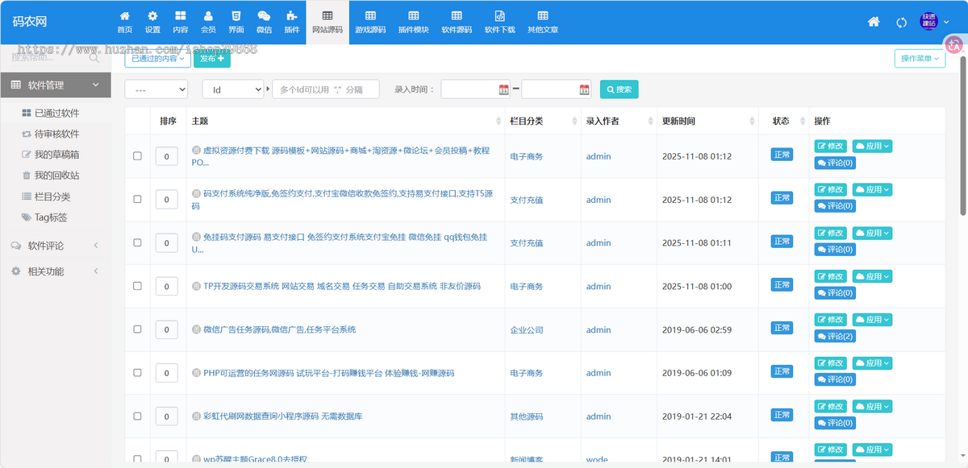
Task: Click the 其他源码 category link
Action: point(527,416)
